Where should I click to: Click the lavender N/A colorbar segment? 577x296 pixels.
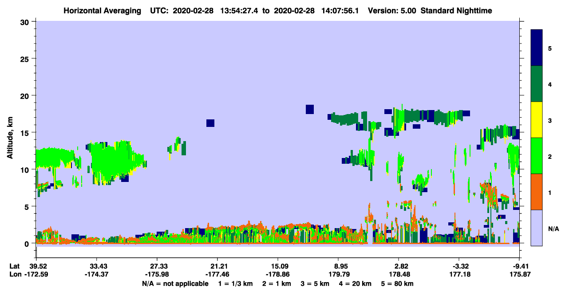[x=537, y=227]
